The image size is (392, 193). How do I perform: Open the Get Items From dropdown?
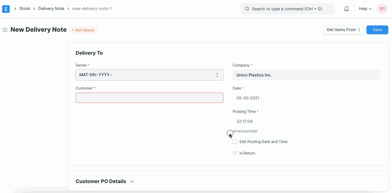point(343,30)
